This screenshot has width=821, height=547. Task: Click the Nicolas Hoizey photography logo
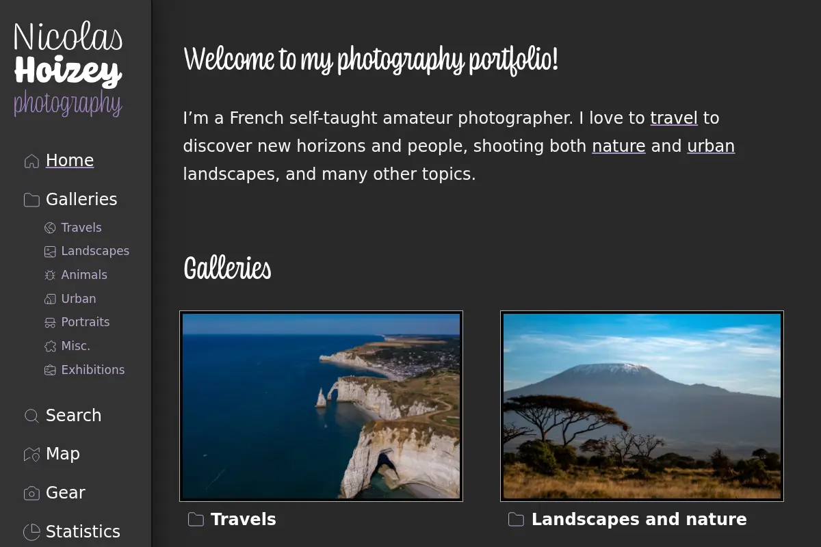click(x=68, y=68)
